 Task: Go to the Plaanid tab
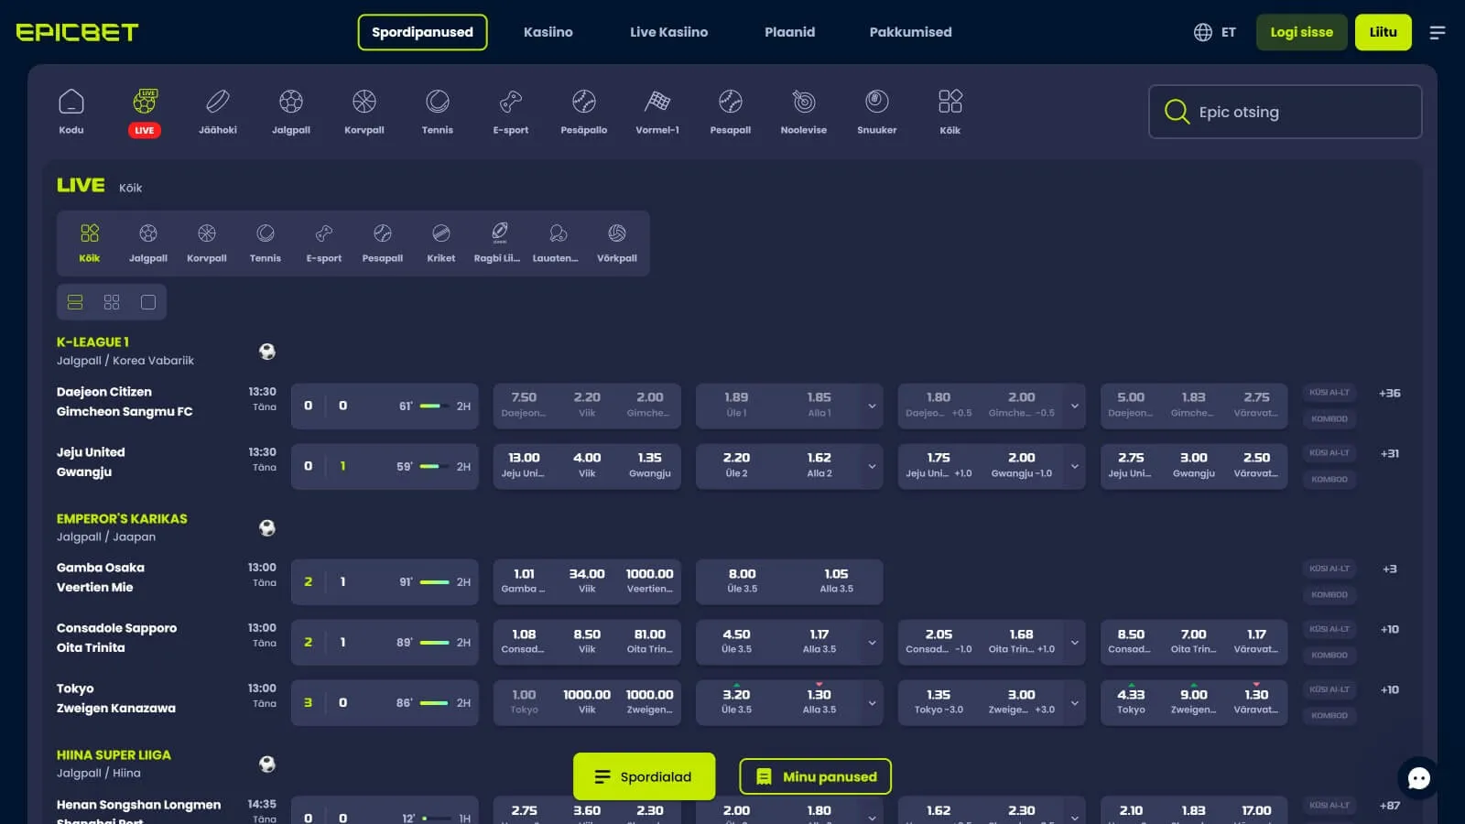coord(789,32)
